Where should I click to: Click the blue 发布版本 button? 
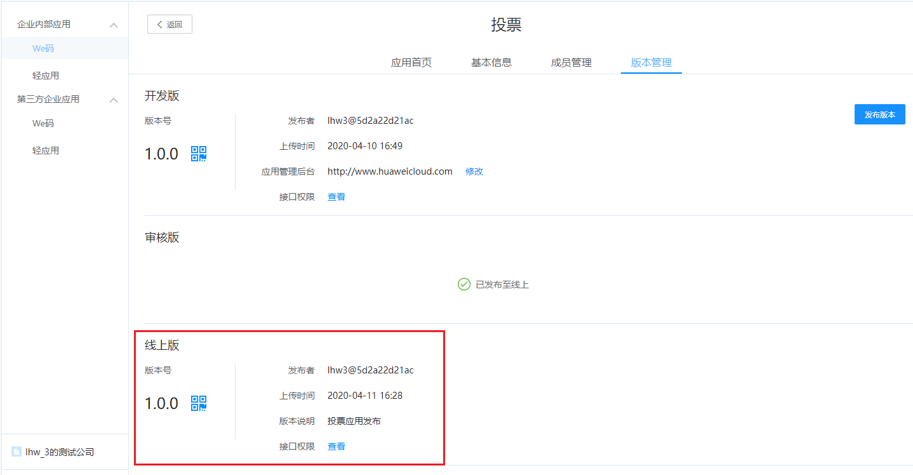click(879, 114)
